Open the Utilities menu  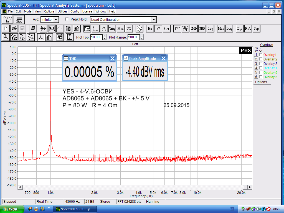pos(62,11)
